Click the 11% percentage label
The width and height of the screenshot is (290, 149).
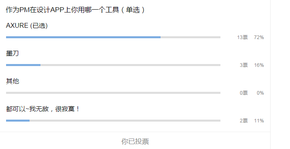tap(259, 121)
